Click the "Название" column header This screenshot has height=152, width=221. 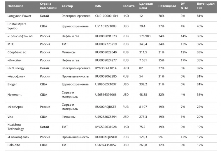(15, 6)
